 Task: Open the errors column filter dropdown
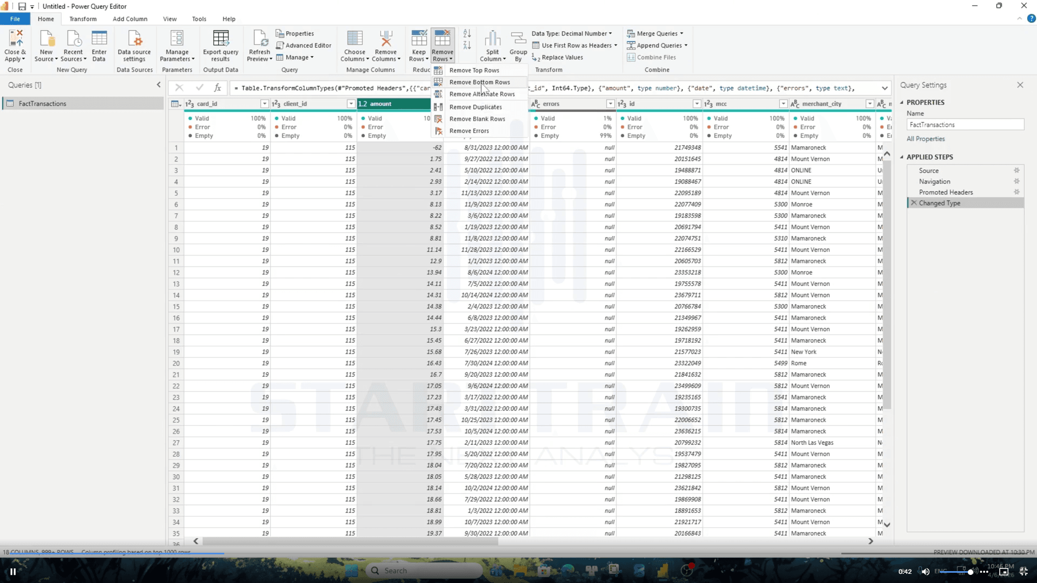[x=610, y=104]
